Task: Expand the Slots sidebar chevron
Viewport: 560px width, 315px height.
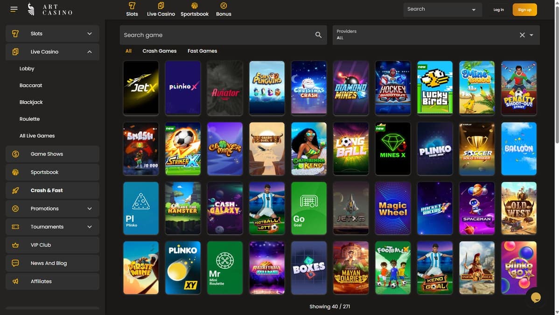Action: click(90, 34)
